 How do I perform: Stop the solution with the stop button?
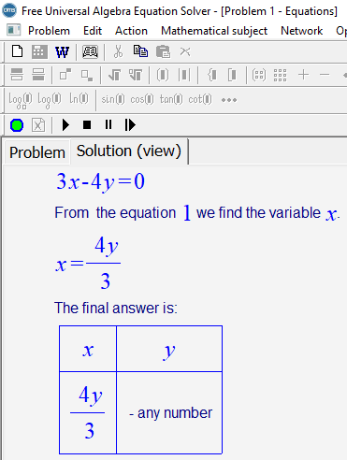[87, 125]
